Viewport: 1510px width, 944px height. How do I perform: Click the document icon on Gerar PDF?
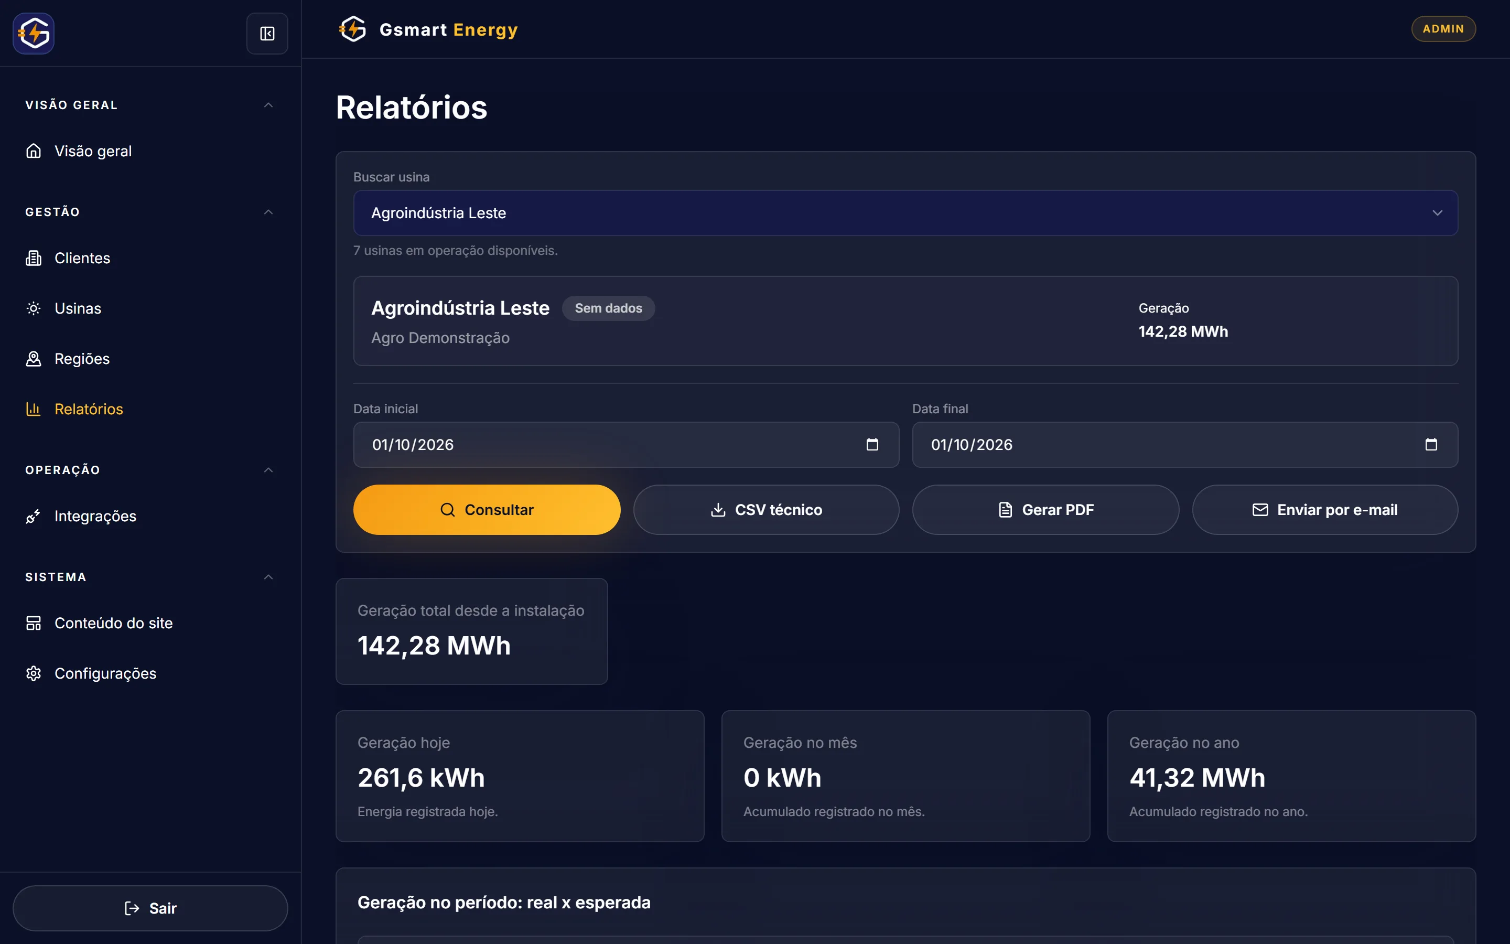pos(1005,510)
